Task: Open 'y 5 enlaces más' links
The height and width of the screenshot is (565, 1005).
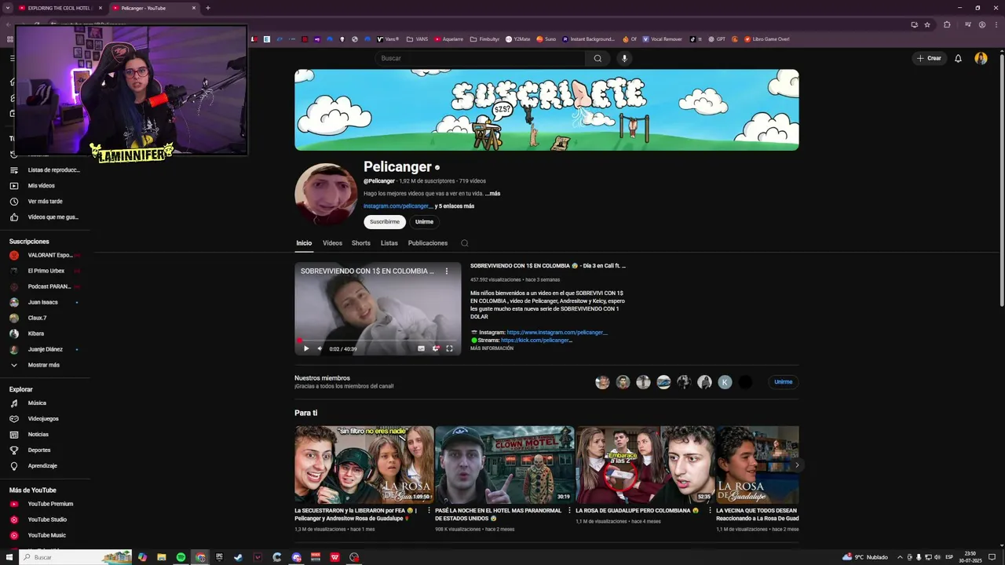Action: pyautogui.click(x=455, y=206)
